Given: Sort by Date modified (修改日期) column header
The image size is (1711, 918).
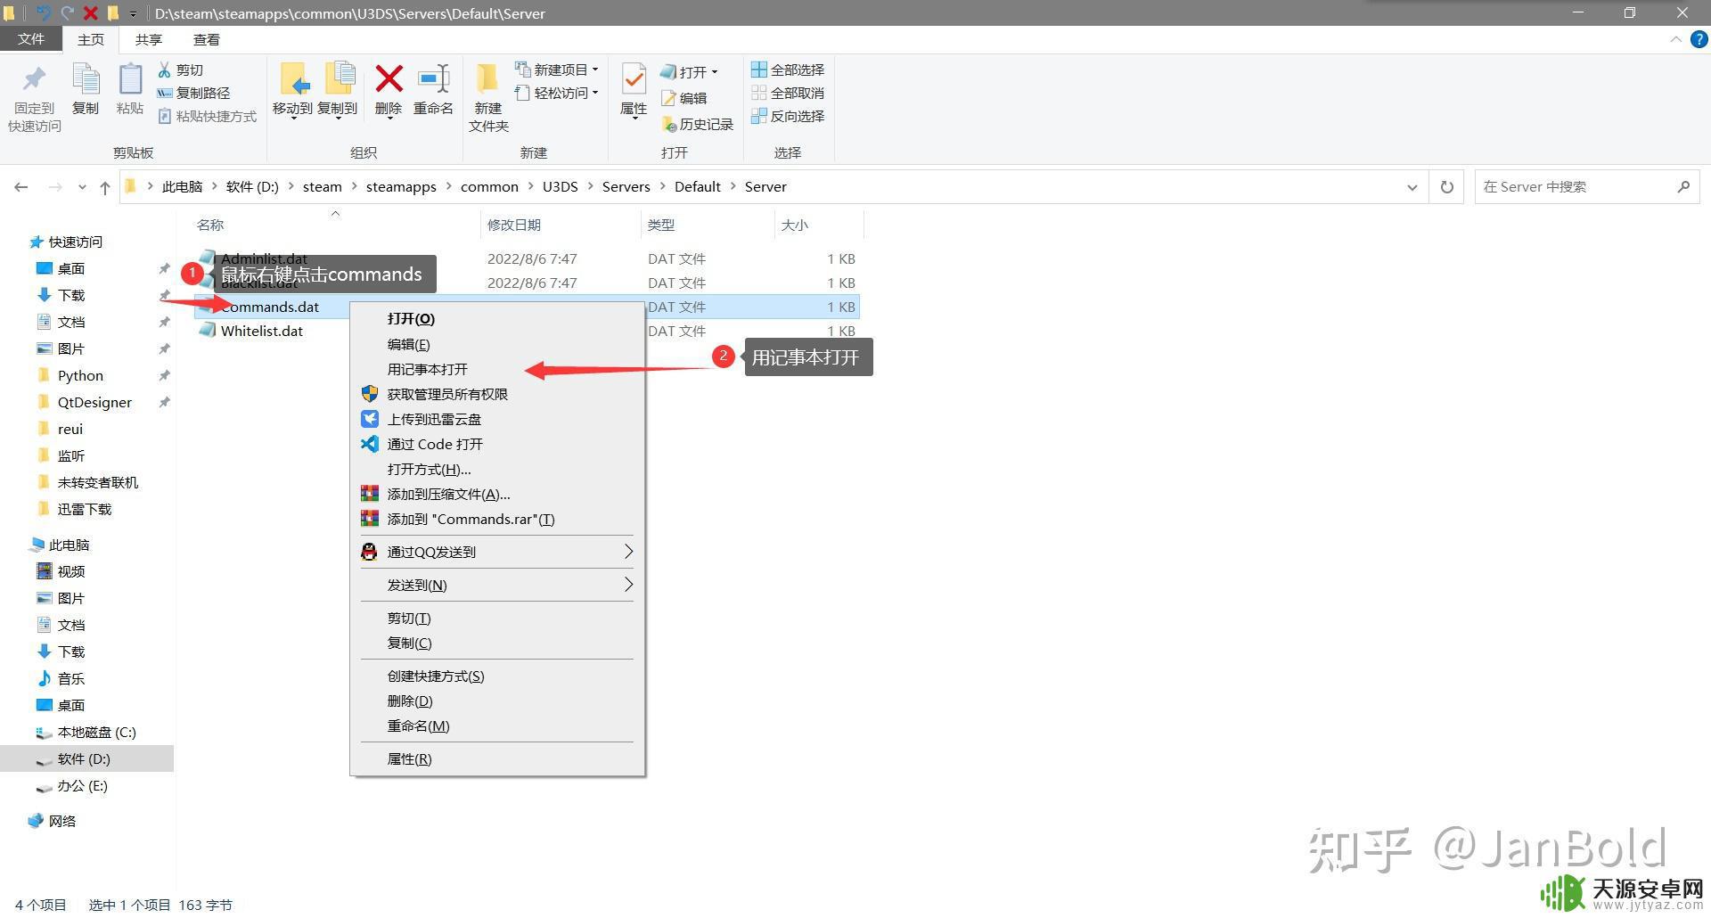Looking at the screenshot, I should [514, 225].
